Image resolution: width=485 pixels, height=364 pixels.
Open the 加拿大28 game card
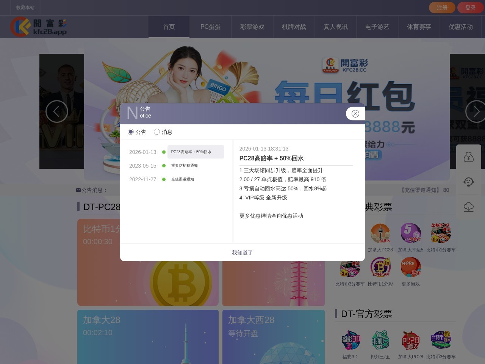click(x=148, y=337)
